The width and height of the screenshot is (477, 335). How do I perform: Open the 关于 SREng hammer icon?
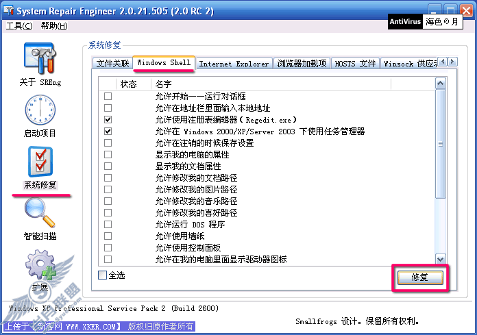pos(40,59)
